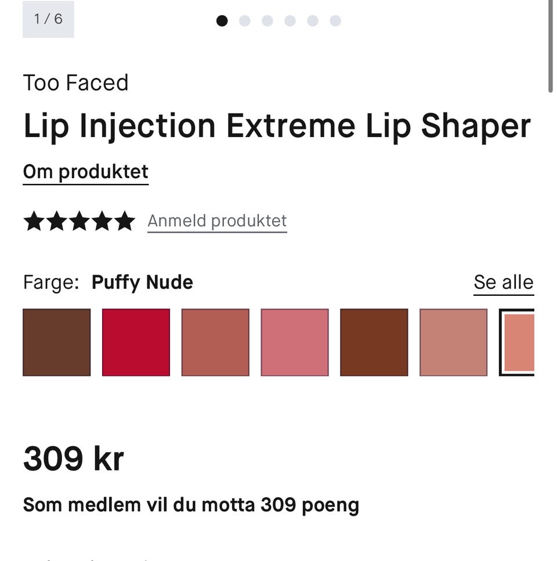Screen dimensions: 557x561
Task: Select the dark brown color swatch
Action: tap(56, 342)
